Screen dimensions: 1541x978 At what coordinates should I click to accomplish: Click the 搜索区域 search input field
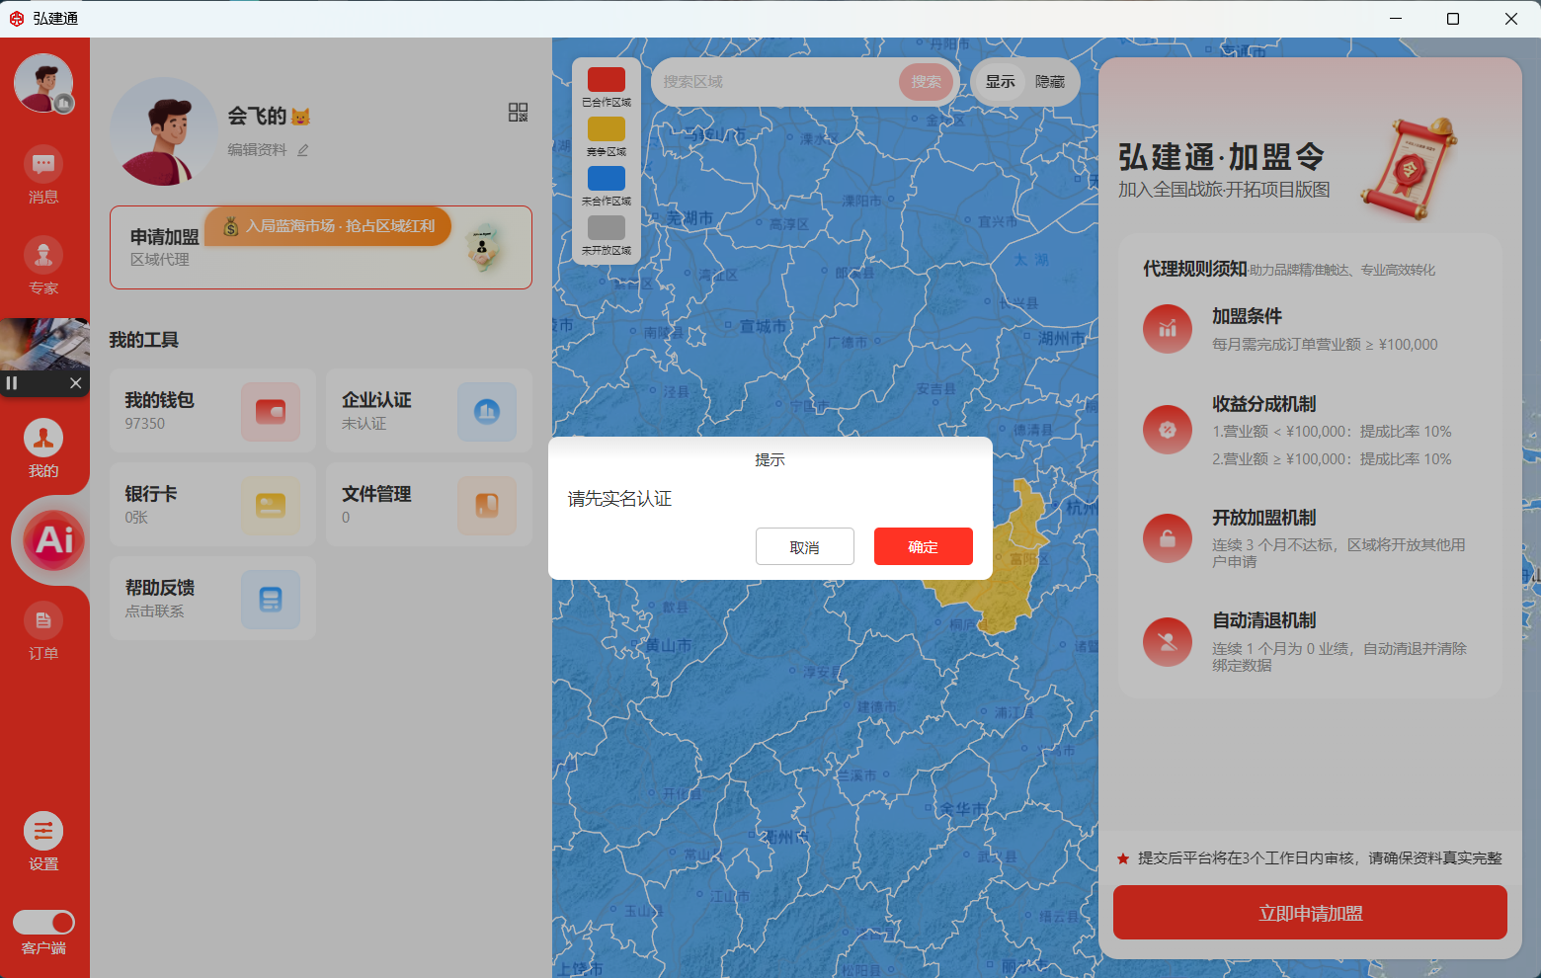pyautogui.click(x=775, y=82)
